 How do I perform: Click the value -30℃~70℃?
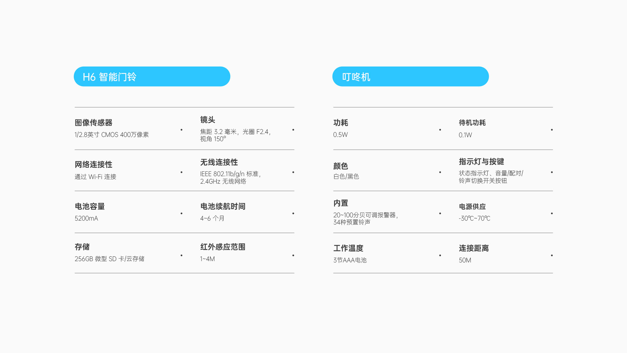point(474,218)
